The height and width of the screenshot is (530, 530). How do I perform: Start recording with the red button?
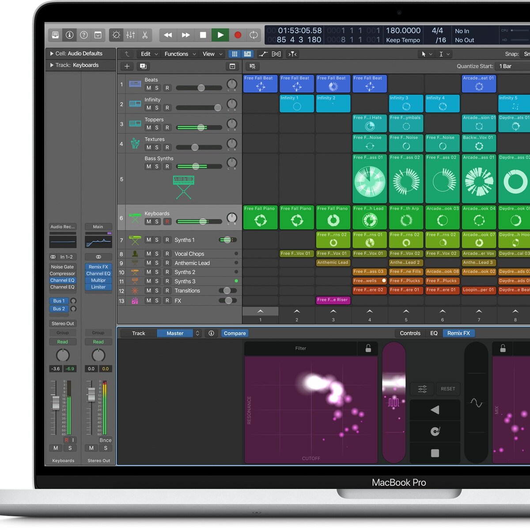[238, 35]
